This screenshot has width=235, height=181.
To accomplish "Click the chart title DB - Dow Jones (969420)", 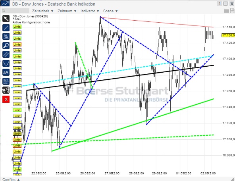I will click(30, 16).
